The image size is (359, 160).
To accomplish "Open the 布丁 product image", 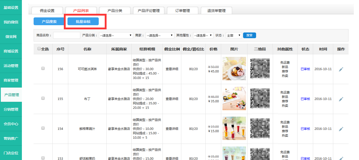I will pos(234,98).
